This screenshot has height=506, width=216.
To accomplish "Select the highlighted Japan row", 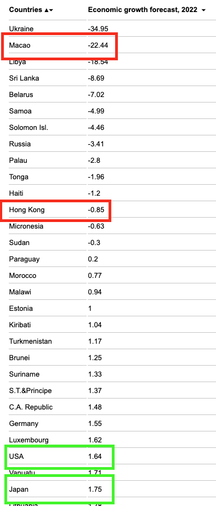I will coord(59,489).
